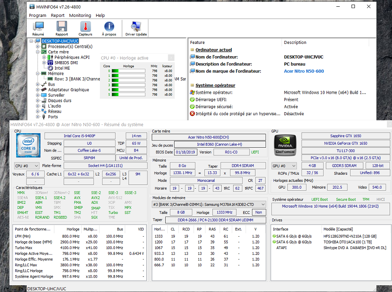Click the Surveiller monitor icon
Screen dimensions: 392x292
[x=44, y=95]
